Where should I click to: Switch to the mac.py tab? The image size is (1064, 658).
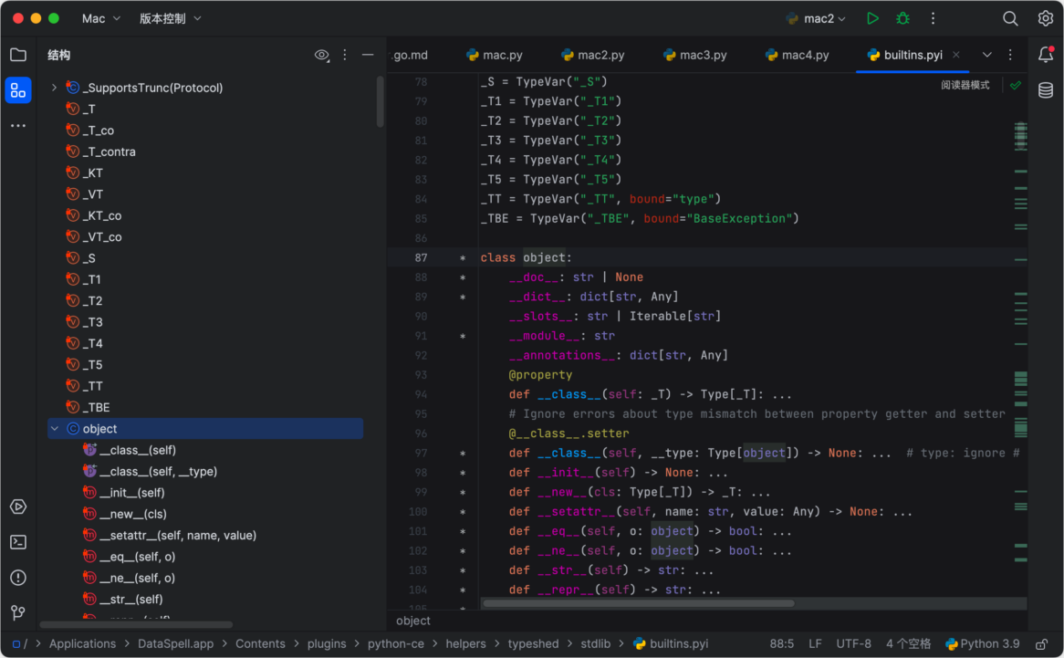[x=495, y=55]
